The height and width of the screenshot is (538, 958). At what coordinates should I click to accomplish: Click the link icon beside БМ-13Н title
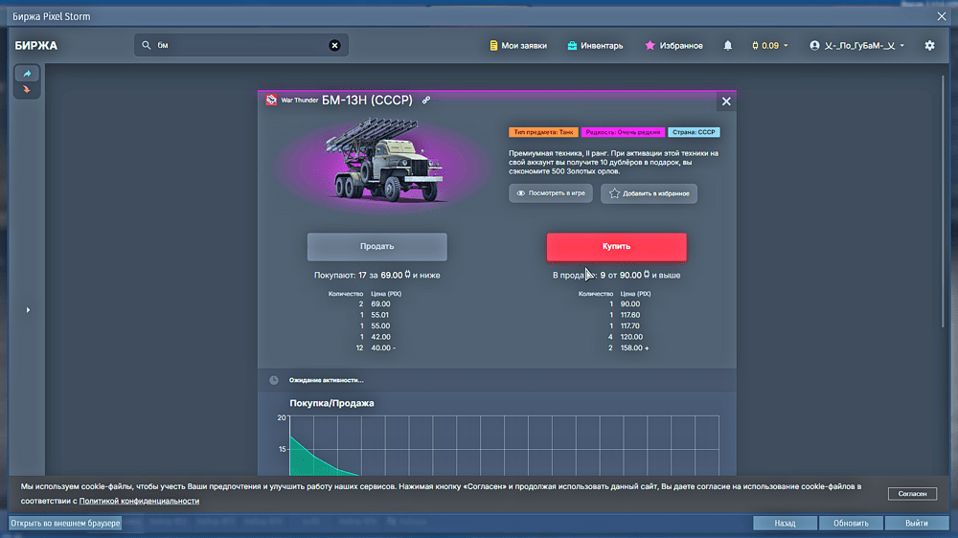[x=426, y=101]
